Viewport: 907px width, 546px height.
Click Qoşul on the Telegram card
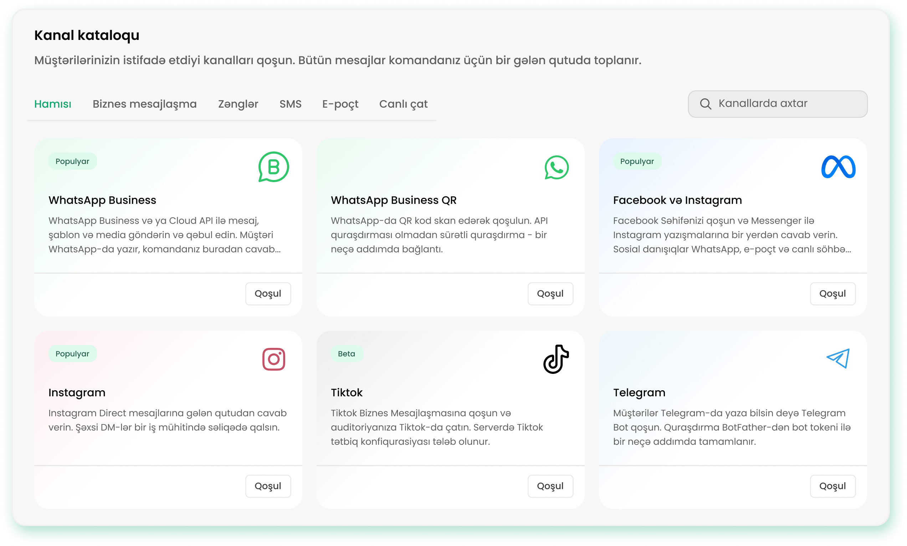pos(832,486)
